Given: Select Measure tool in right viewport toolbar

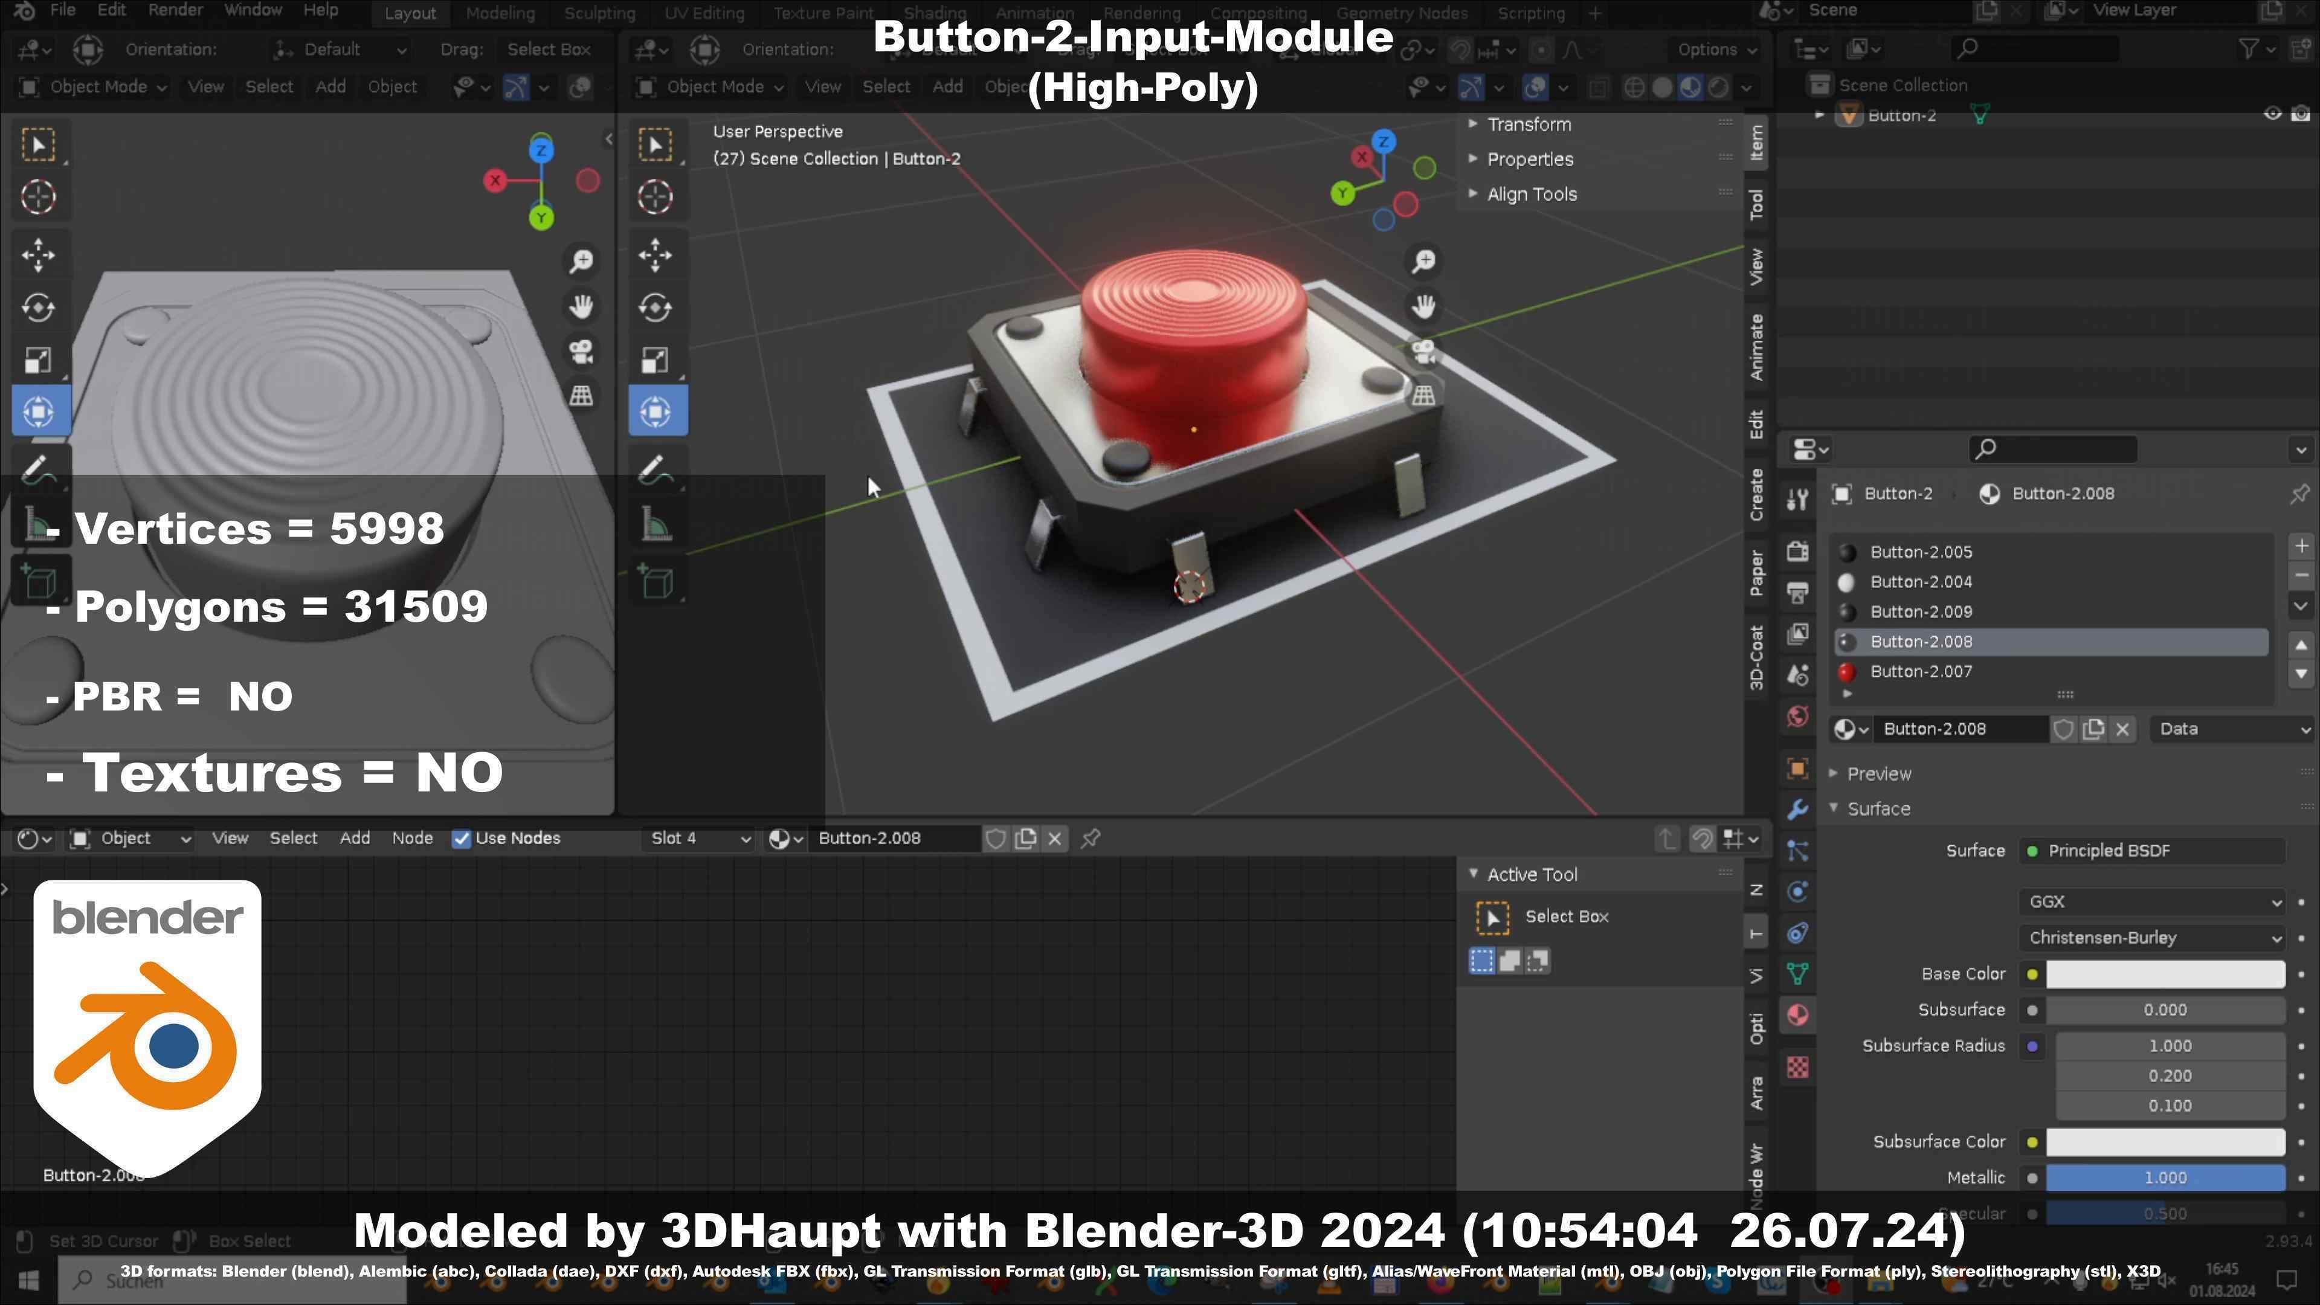Looking at the screenshot, I should pos(657,523).
